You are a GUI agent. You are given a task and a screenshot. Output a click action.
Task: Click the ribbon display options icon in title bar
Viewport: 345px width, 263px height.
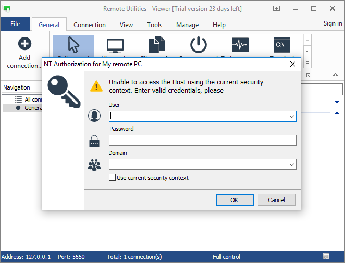(x=276, y=8)
